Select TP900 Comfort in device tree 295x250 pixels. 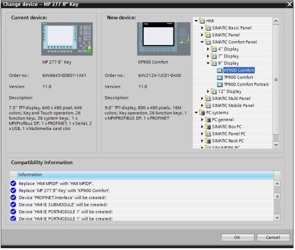239,77
